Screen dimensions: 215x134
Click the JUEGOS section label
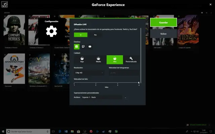click(7, 13)
